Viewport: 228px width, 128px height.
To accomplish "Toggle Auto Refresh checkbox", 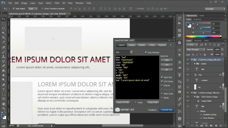I will [146, 52].
